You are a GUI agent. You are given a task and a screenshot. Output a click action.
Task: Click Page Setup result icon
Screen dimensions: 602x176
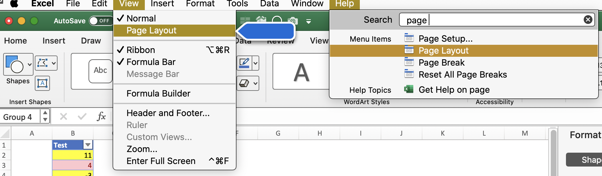tap(409, 38)
